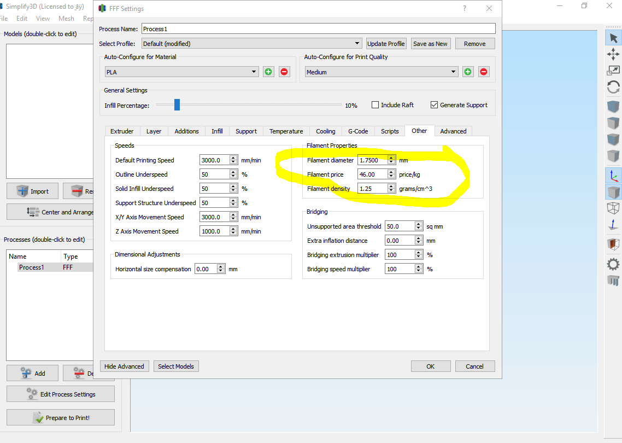Click the Horizontal size compensation spinner arrows
622x443 pixels.
coord(221,269)
